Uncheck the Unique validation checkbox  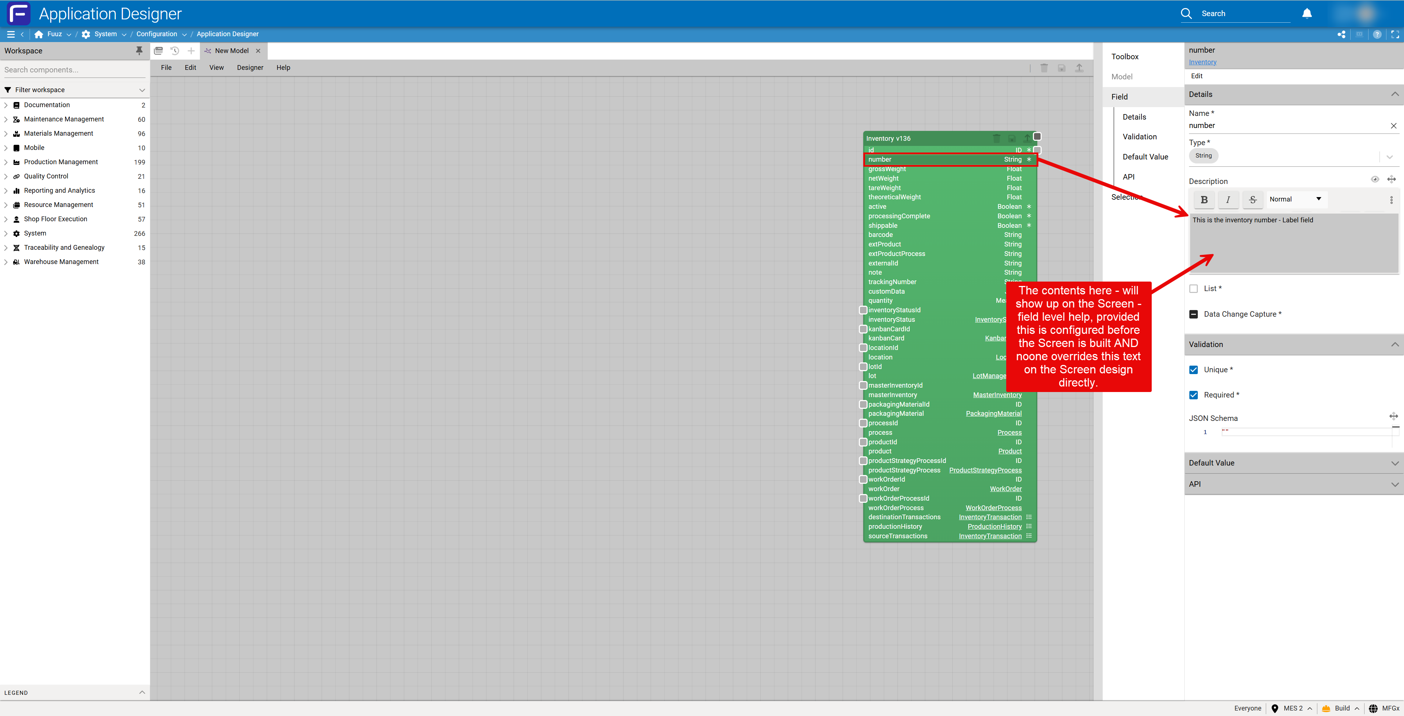pos(1194,370)
